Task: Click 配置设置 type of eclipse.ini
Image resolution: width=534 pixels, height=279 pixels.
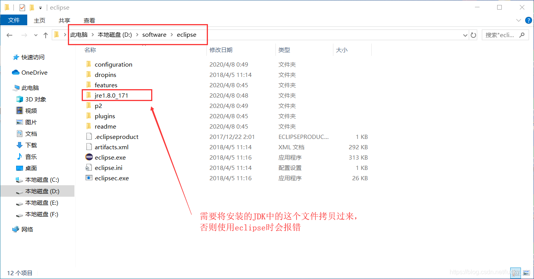Action: pyautogui.click(x=290, y=168)
